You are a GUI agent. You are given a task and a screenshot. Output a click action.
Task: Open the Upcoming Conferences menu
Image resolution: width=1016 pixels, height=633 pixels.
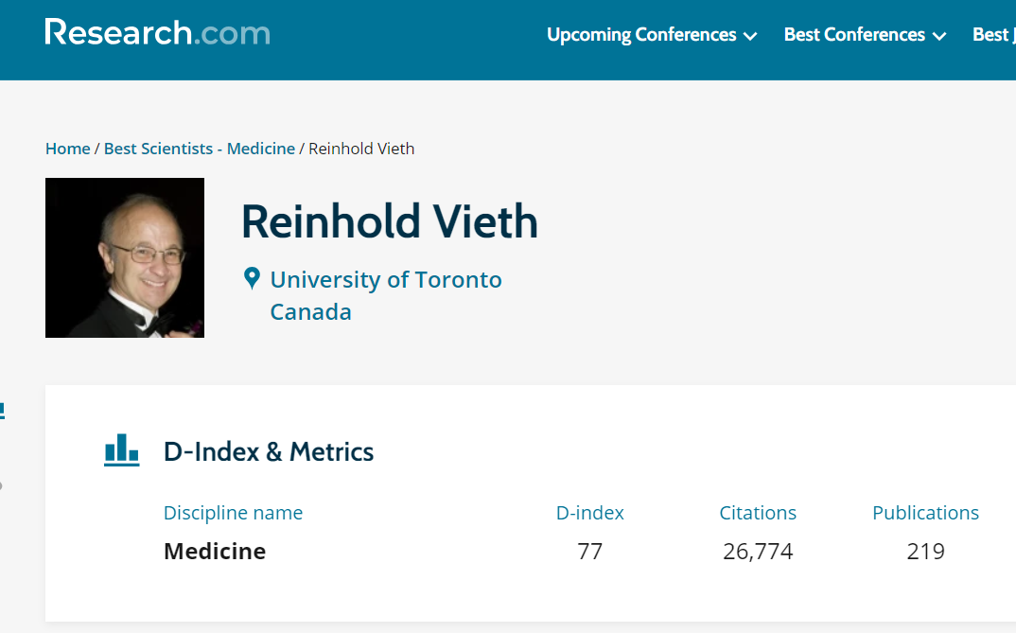tap(641, 34)
